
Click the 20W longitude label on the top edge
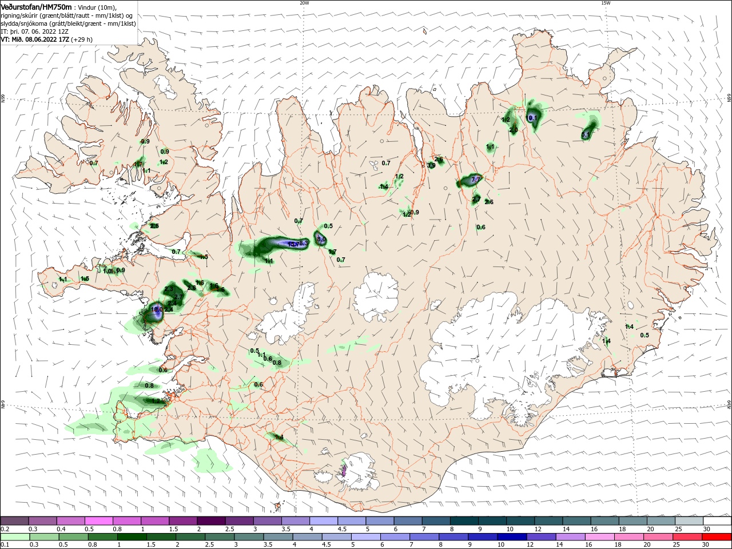(304, 3)
